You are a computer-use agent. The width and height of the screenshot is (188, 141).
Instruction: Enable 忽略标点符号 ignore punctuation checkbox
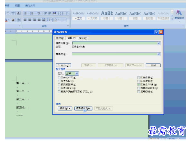pyautogui.click(x=139, y=88)
